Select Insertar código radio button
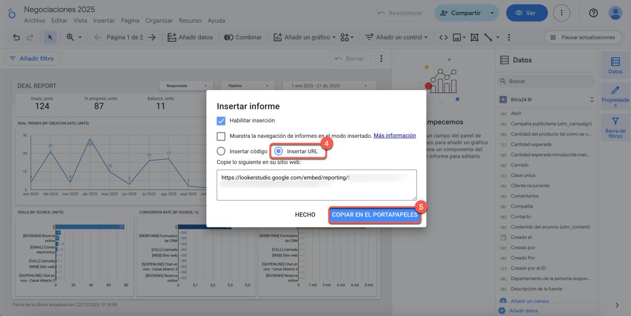Screen dimensions: 631x316 221,151
